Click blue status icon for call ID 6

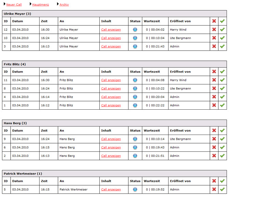(135, 148)
